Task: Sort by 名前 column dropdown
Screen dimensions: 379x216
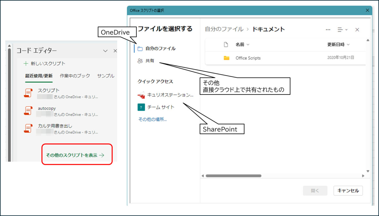Action: [242, 45]
